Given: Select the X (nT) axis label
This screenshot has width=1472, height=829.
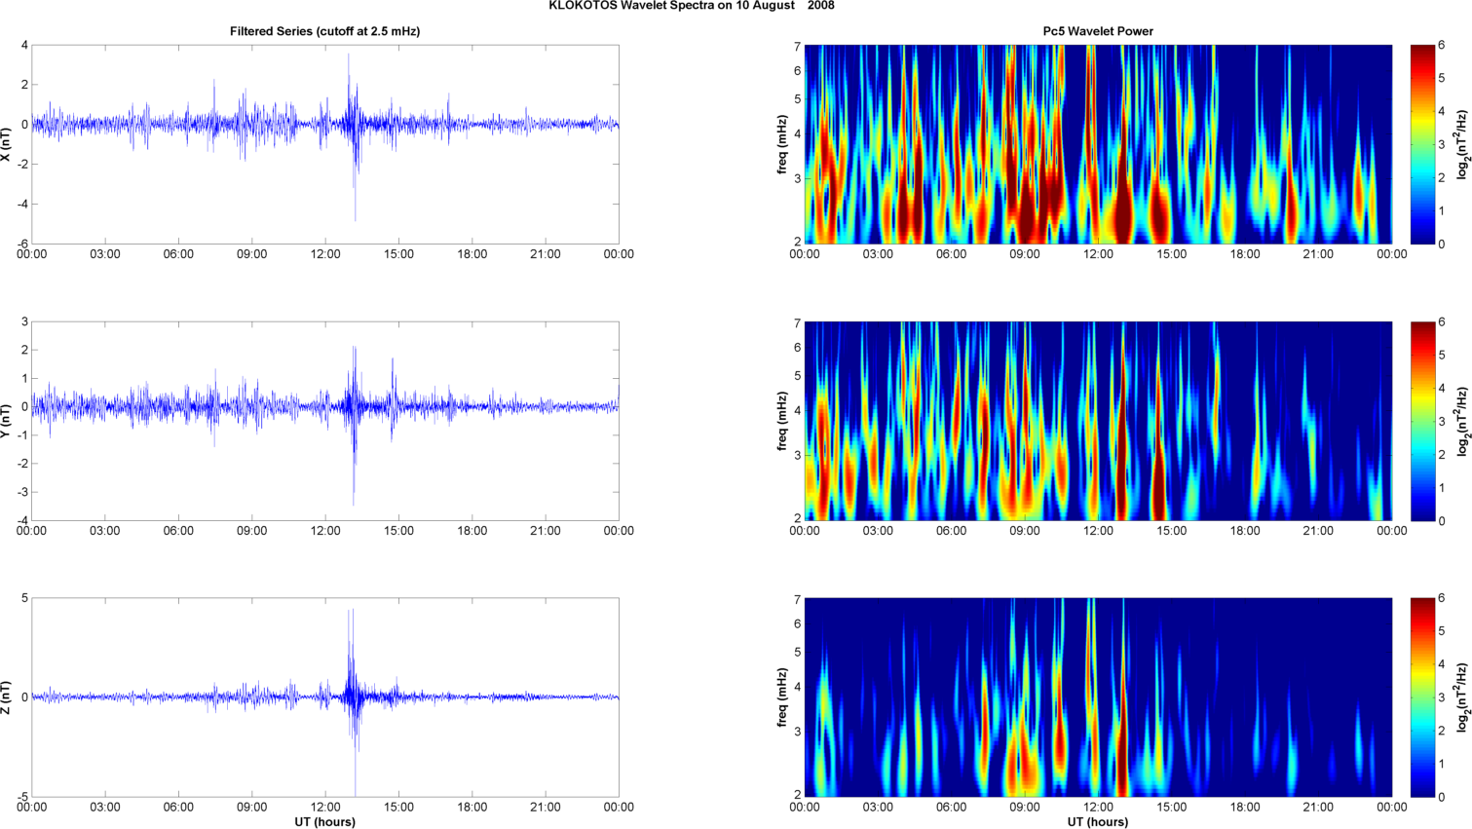Looking at the screenshot, I should click(6, 144).
